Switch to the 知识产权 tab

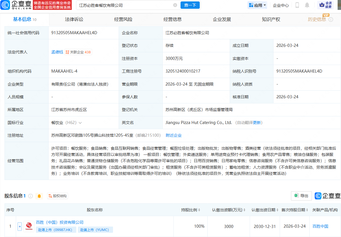click(271, 19)
